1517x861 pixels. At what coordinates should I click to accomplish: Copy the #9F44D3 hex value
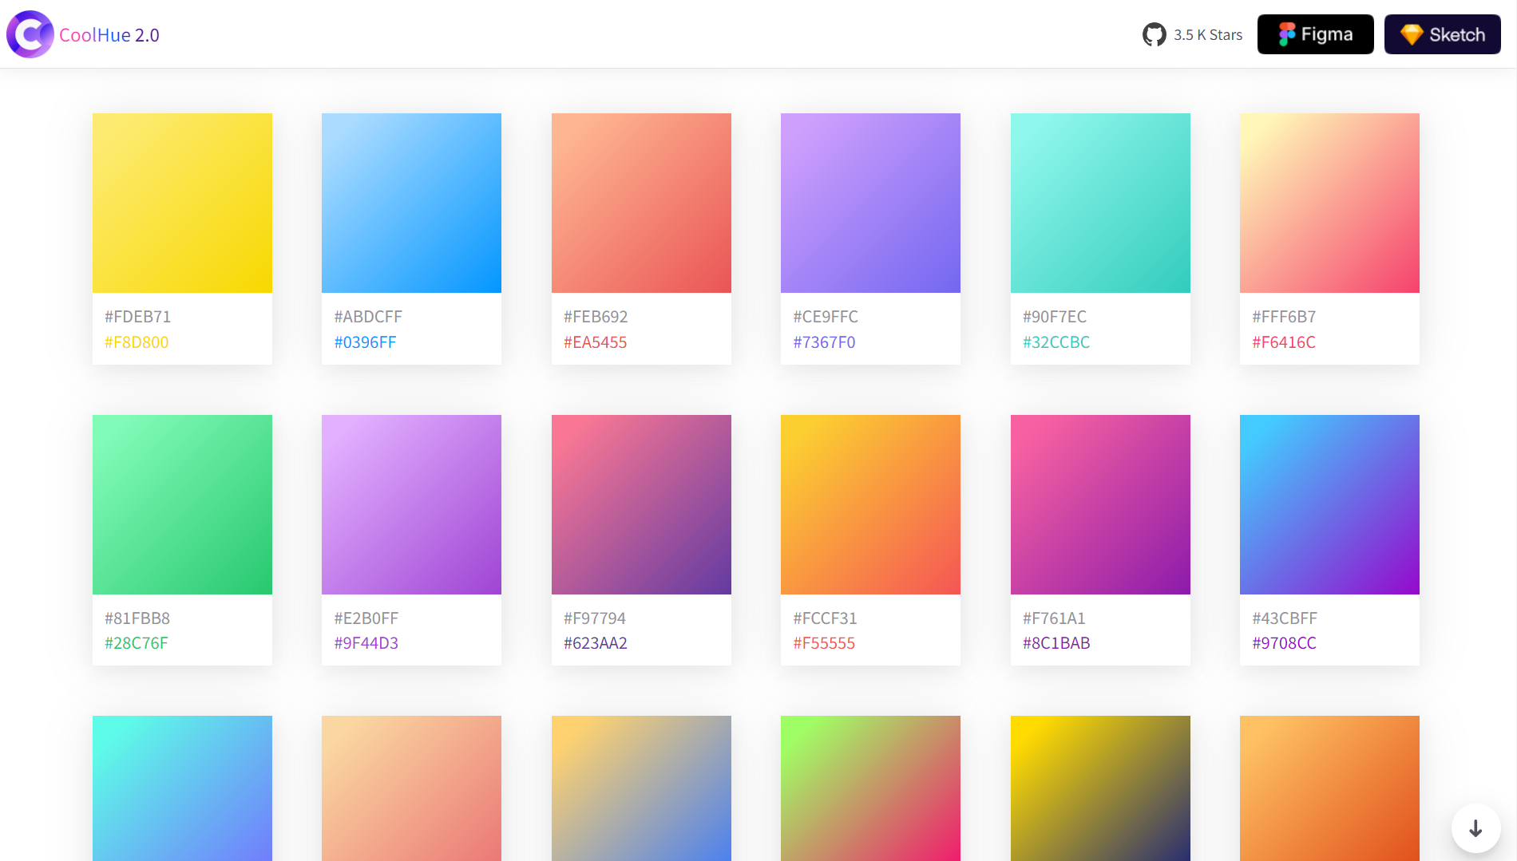coord(366,643)
